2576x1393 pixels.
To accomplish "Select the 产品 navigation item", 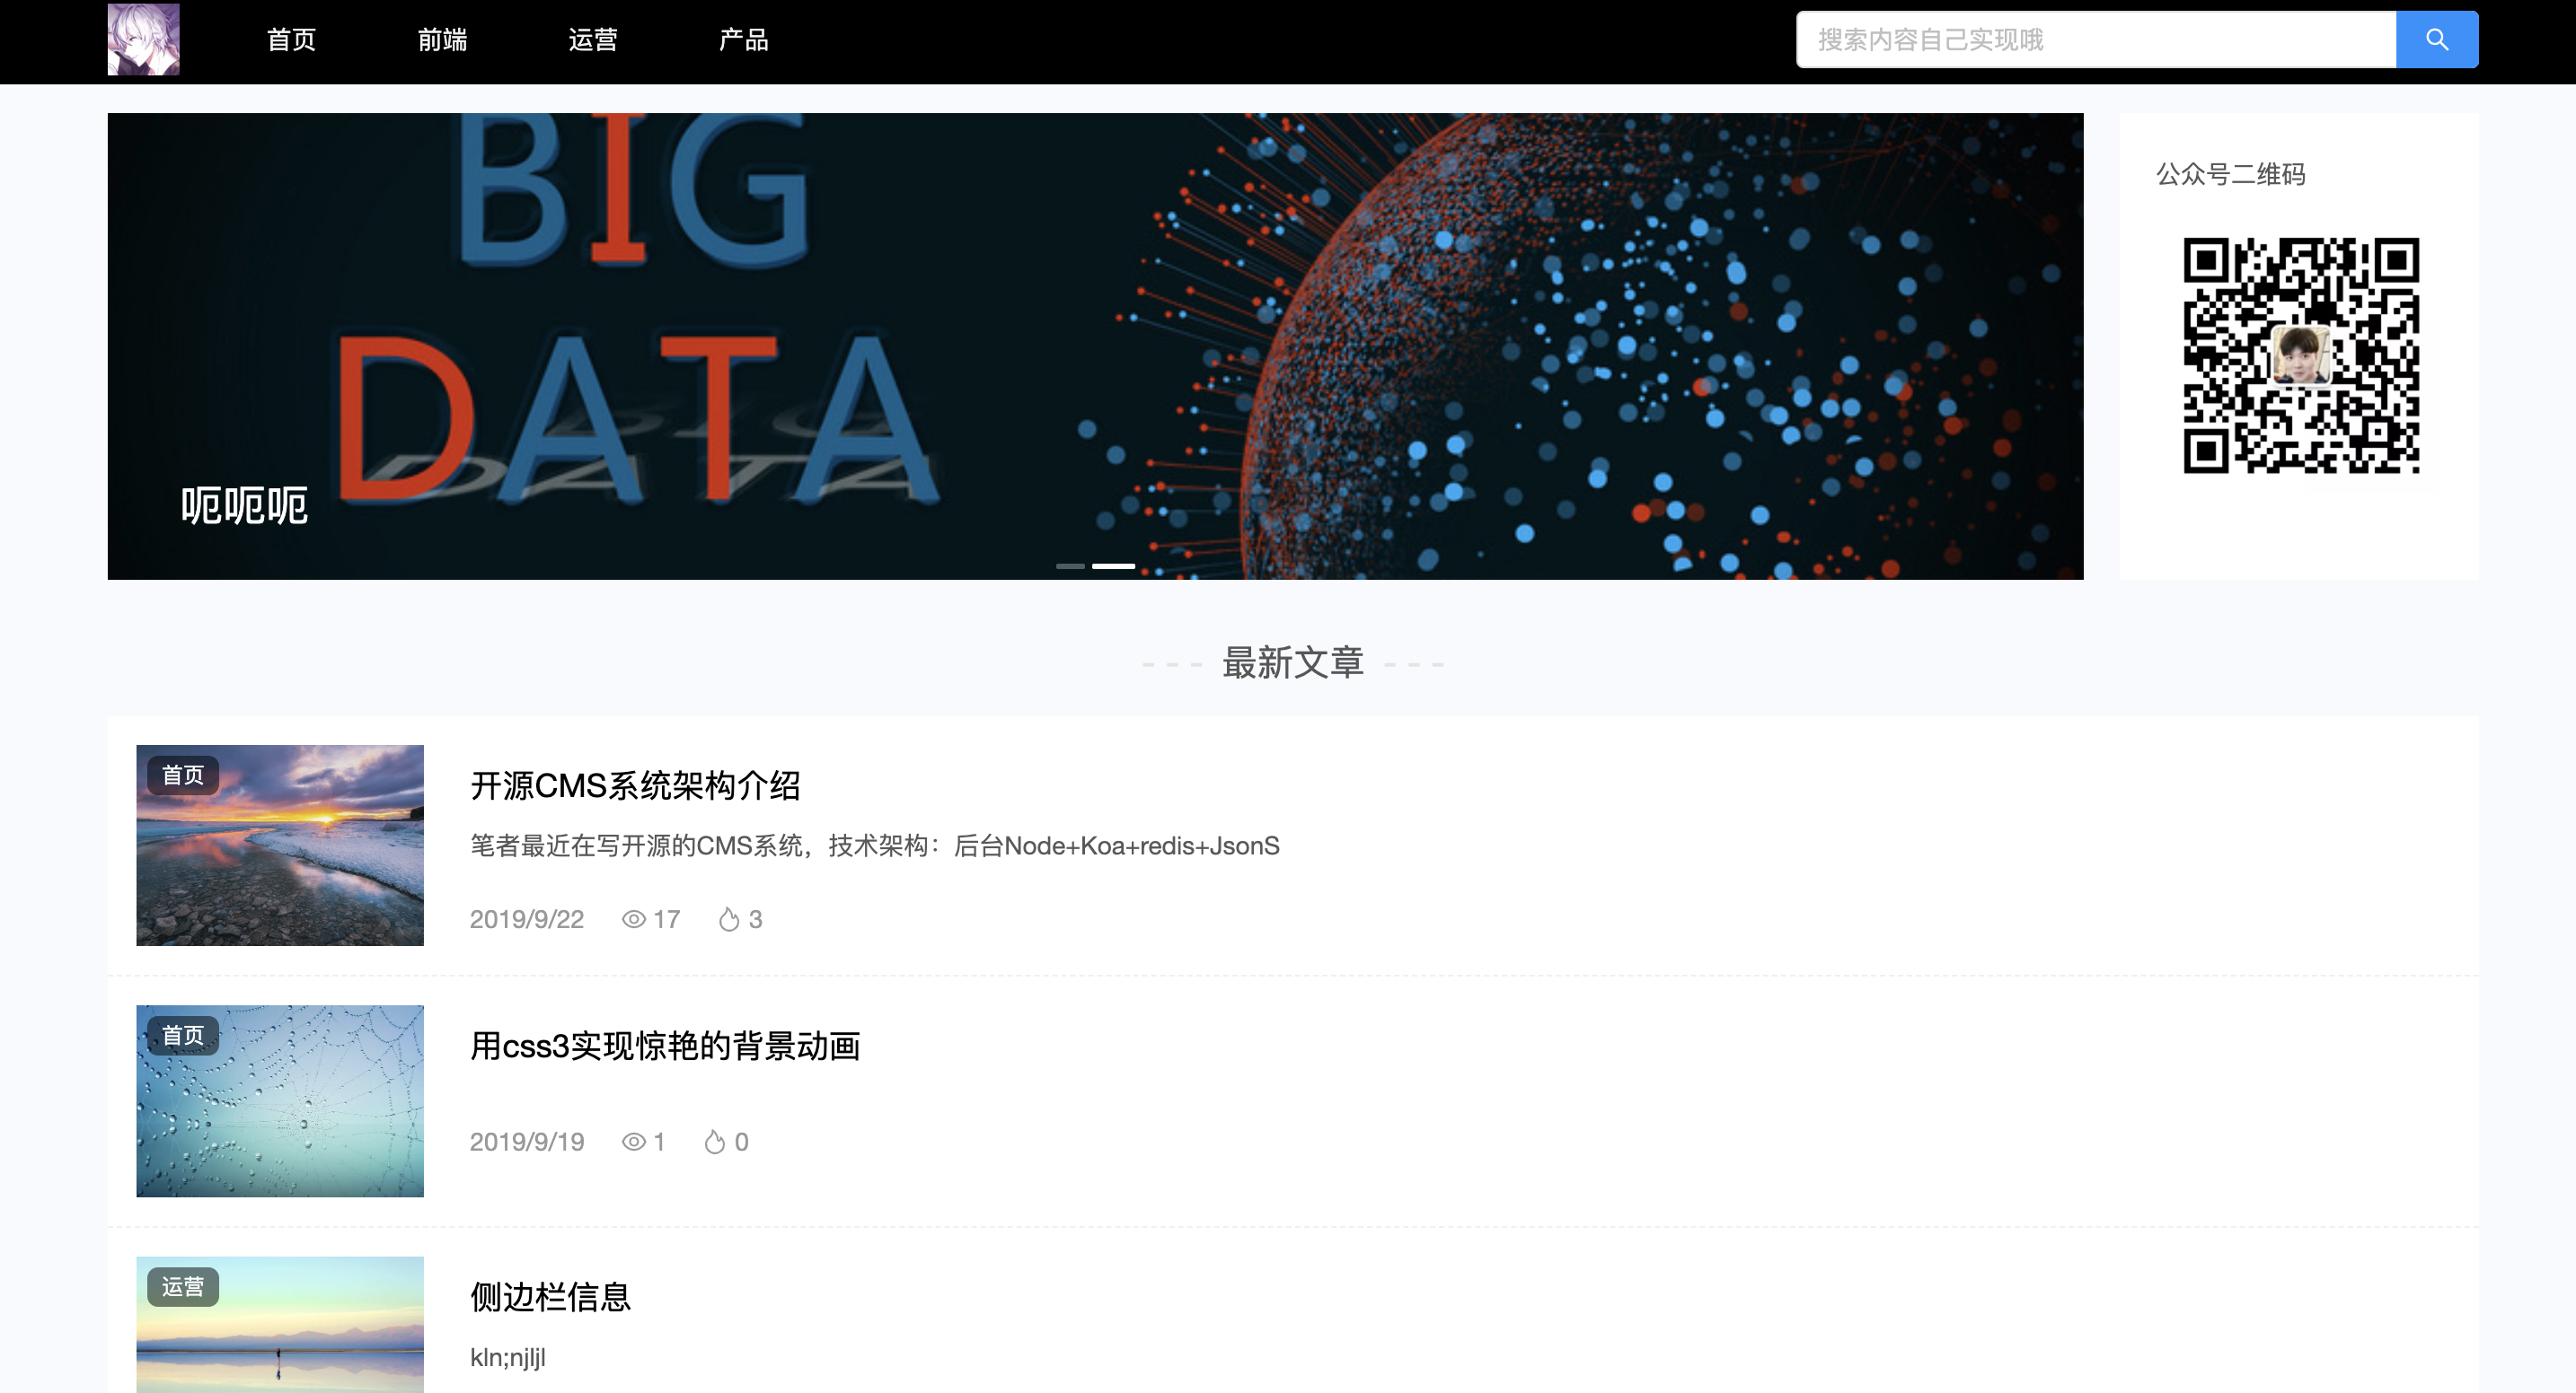I will (x=744, y=40).
